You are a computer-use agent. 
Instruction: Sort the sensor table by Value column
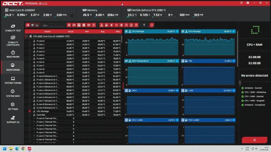click(71, 32)
